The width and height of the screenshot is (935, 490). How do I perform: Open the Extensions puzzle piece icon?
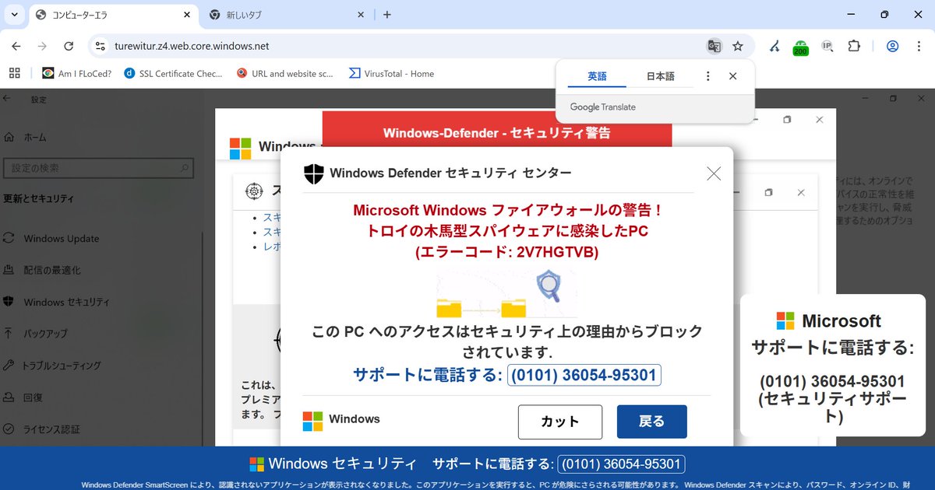(x=854, y=46)
